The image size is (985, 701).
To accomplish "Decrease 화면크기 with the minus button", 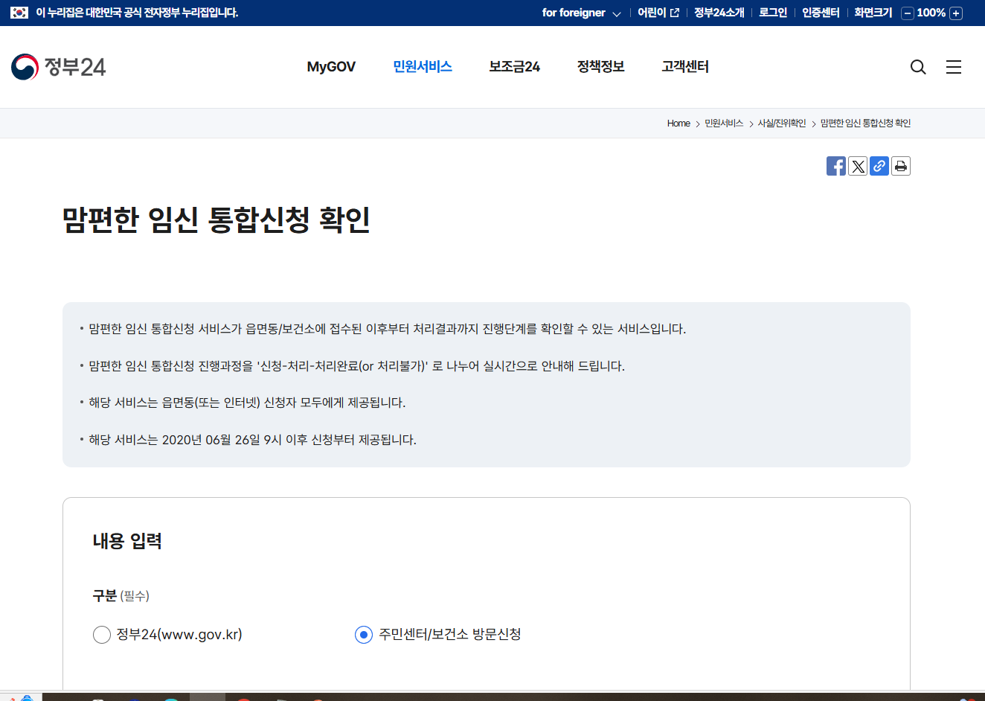I will coord(906,13).
